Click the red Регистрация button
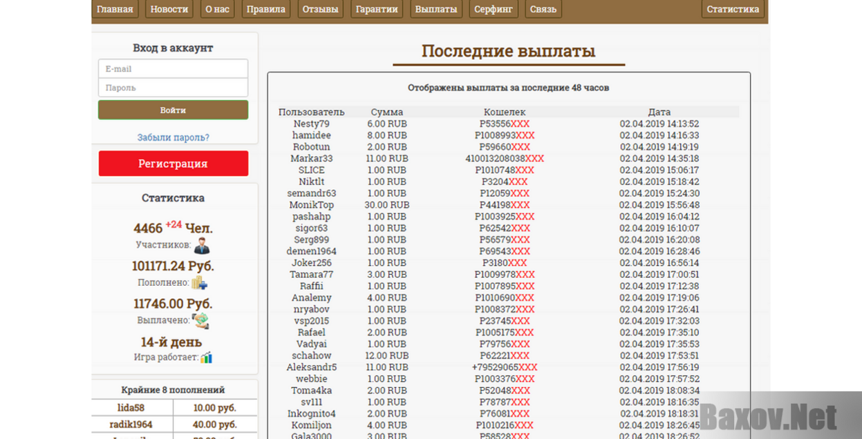 173,164
